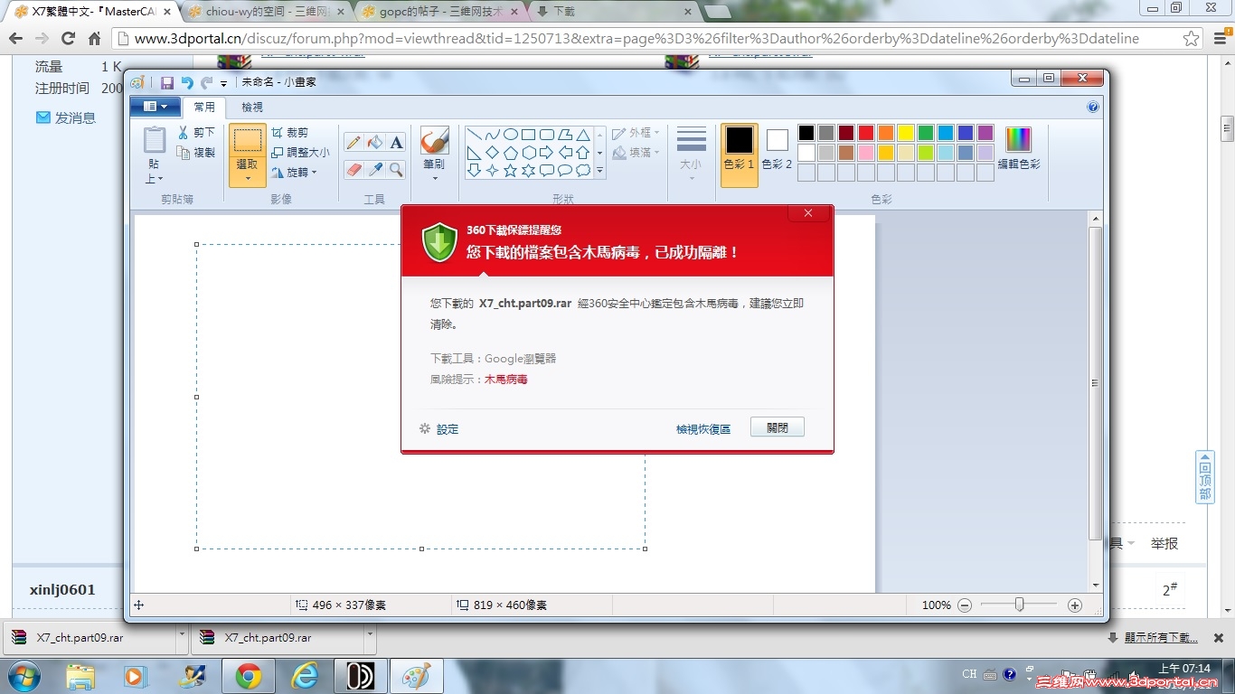Screen dimensions: 1235x694
Task: Open Edit colors (編輯色彩)
Action: click(x=1019, y=149)
